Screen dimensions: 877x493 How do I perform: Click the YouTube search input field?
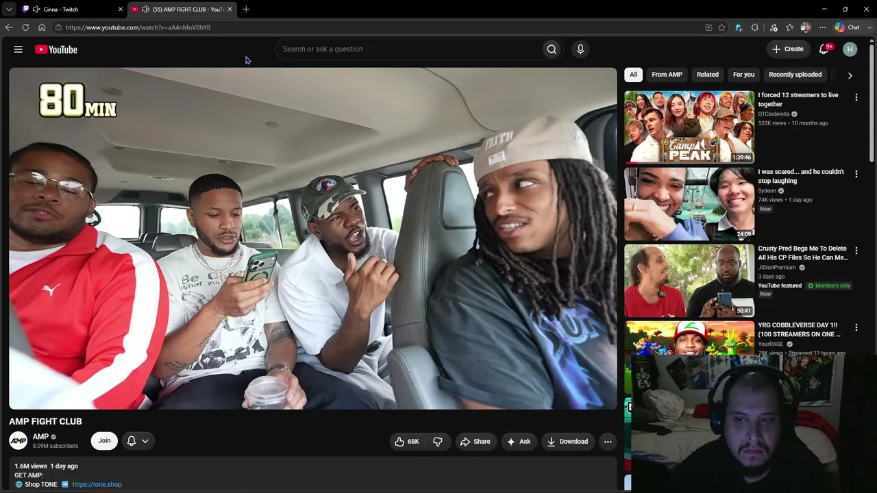point(408,49)
